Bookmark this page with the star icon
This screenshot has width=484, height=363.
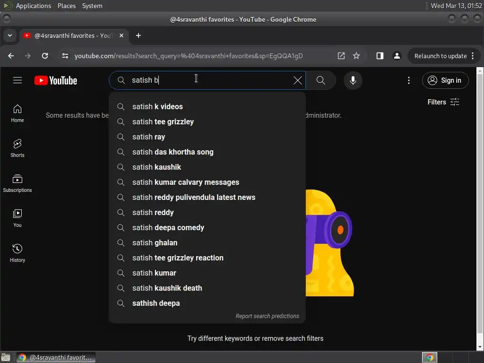coord(356,56)
